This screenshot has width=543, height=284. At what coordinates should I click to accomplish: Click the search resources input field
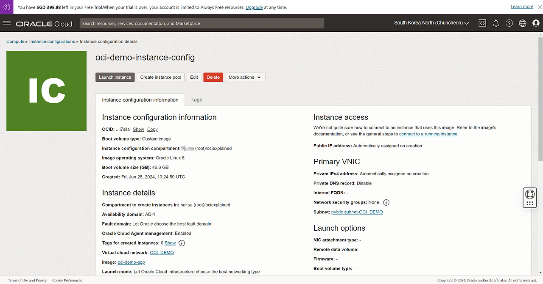point(202,23)
